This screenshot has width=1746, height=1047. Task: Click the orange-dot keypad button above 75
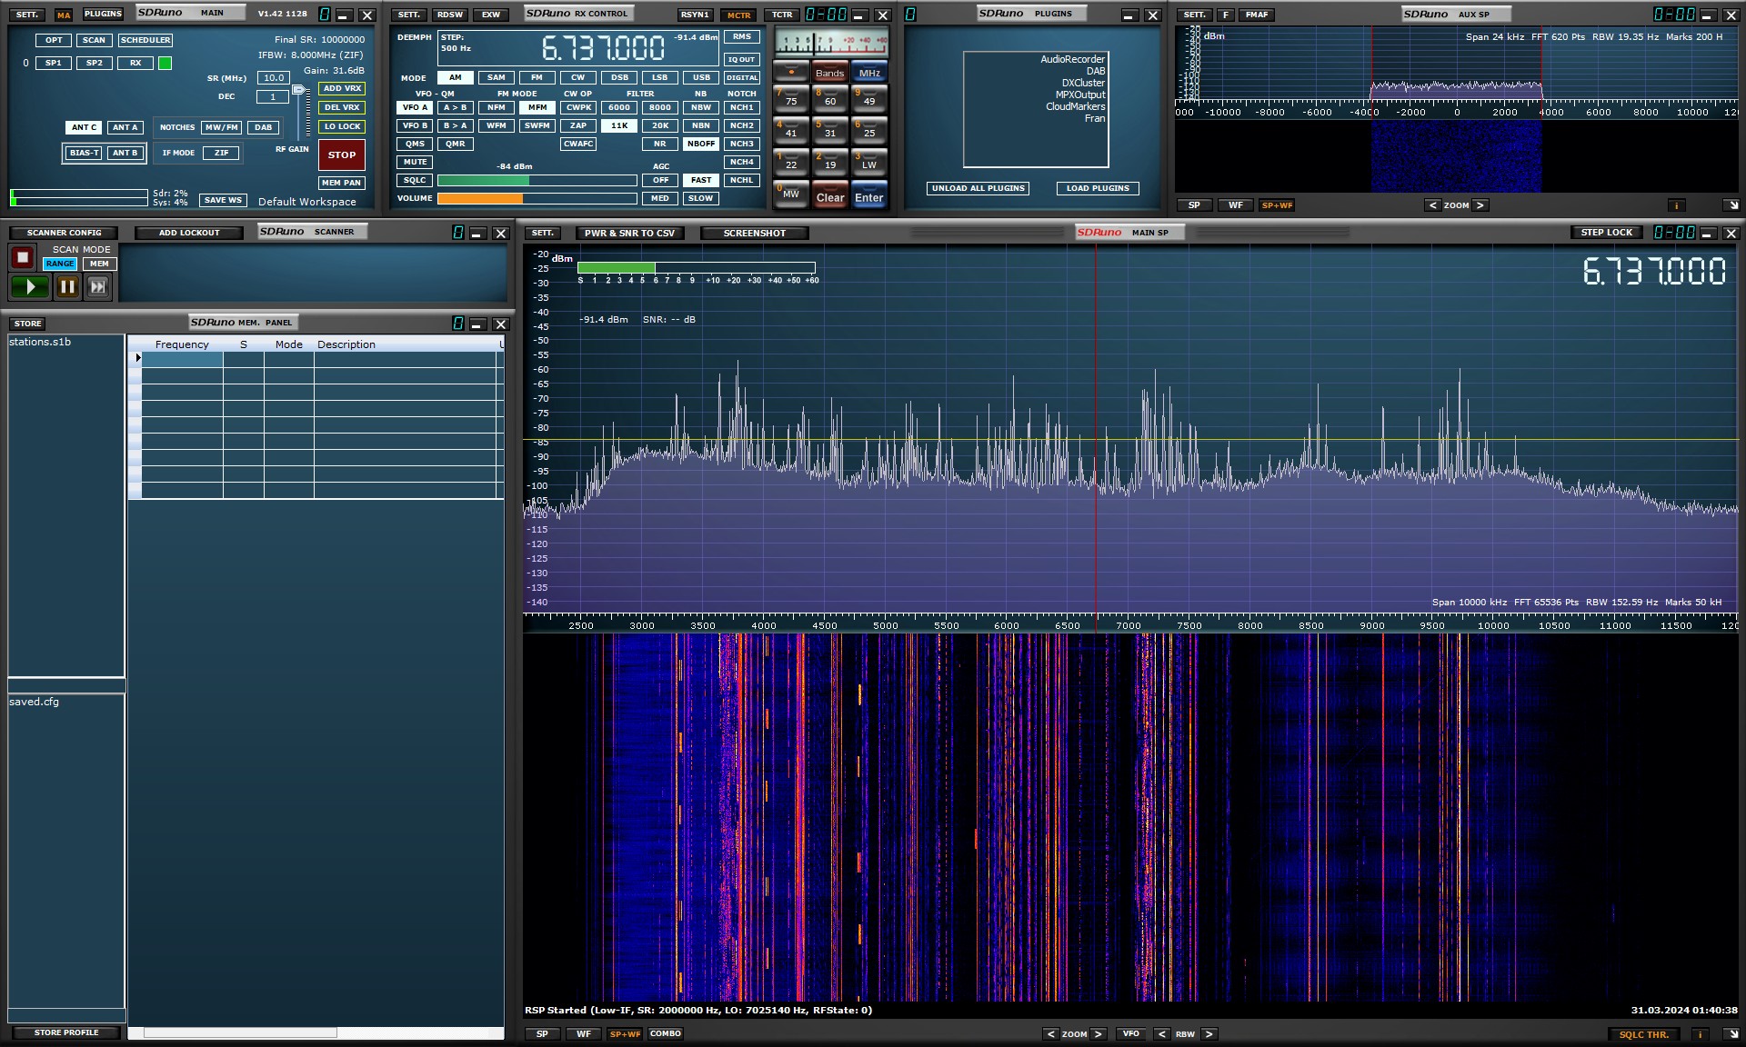tap(791, 72)
